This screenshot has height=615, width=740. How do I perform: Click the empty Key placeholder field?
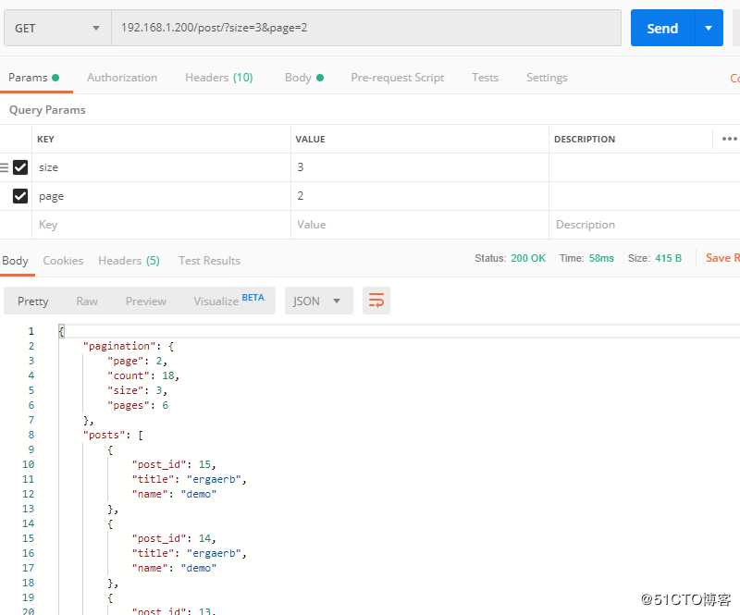pyautogui.click(x=161, y=225)
